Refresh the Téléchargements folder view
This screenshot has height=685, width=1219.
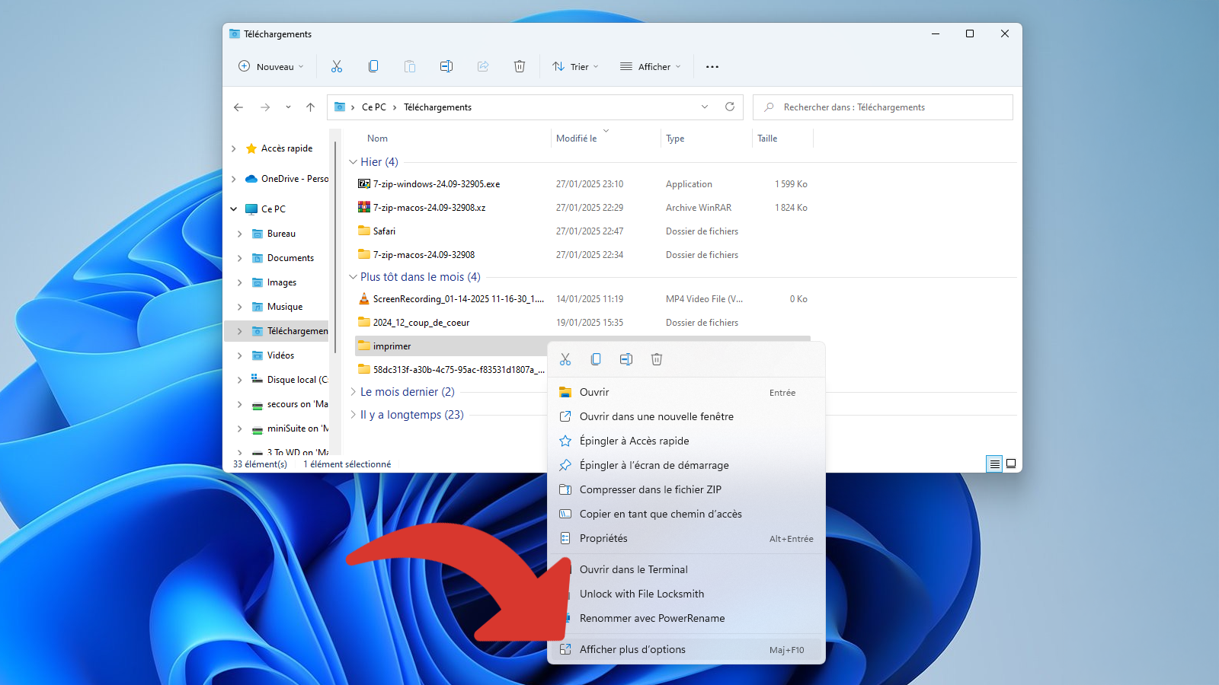(730, 107)
